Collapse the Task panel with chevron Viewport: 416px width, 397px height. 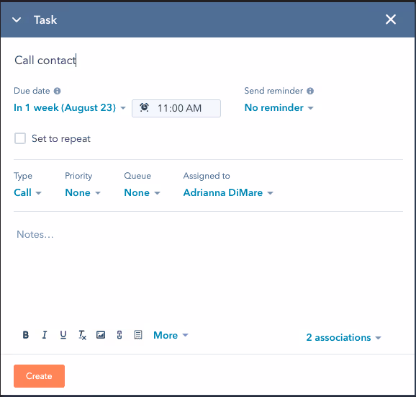point(17,20)
